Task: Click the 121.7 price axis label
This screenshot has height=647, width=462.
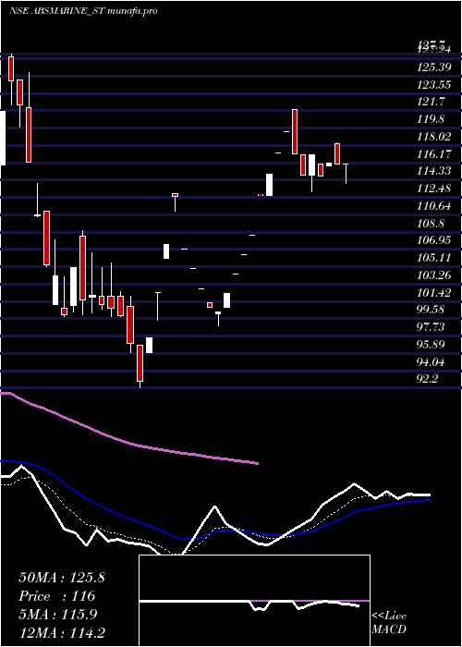Action: [x=432, y=102]
